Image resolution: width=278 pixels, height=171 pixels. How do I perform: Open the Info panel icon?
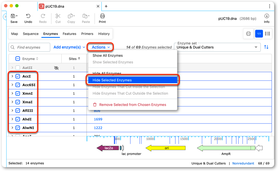click(267, 16)
